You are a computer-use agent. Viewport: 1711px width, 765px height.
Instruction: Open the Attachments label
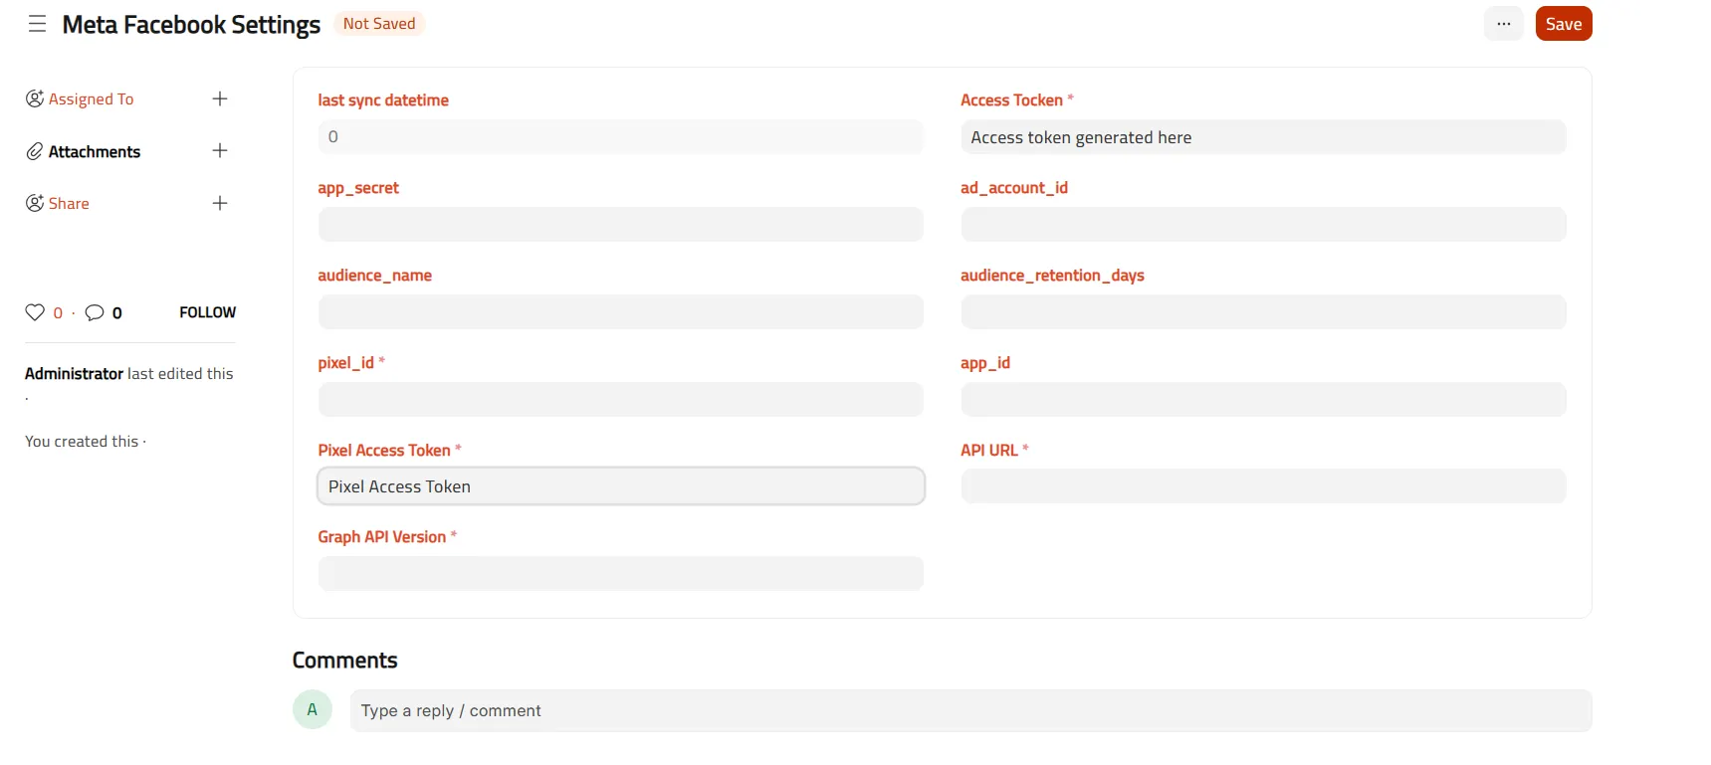pyautogui.click(x=95, y=151)
